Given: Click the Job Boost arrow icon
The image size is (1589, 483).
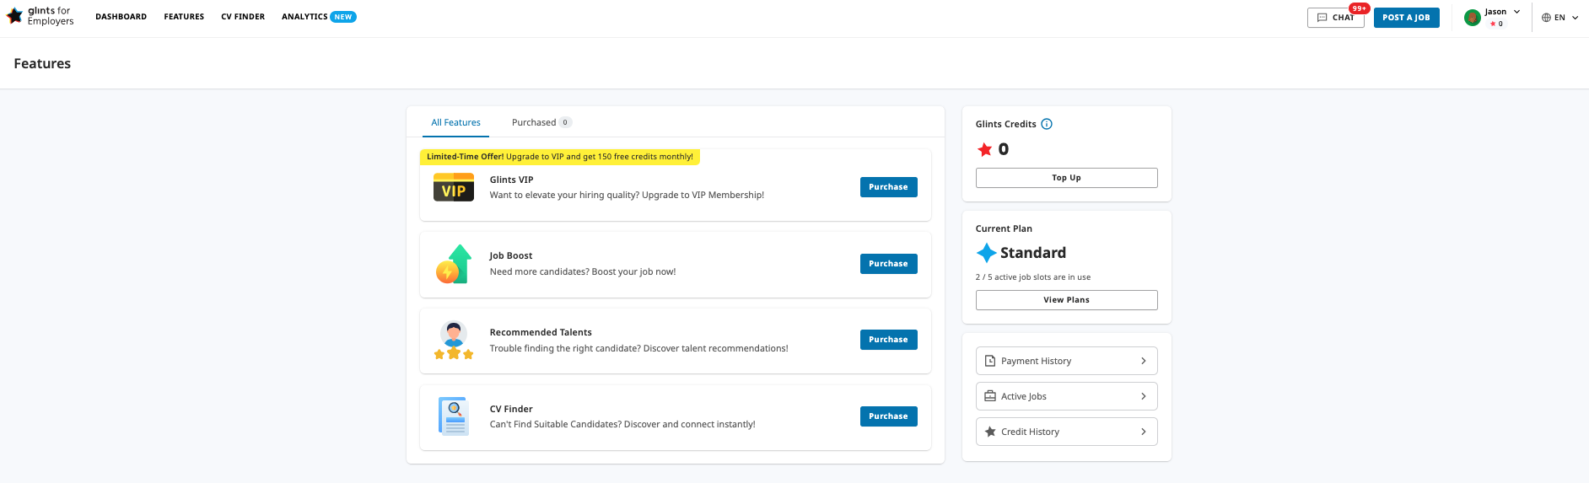Looking at the screenshot, I should 454,264.
